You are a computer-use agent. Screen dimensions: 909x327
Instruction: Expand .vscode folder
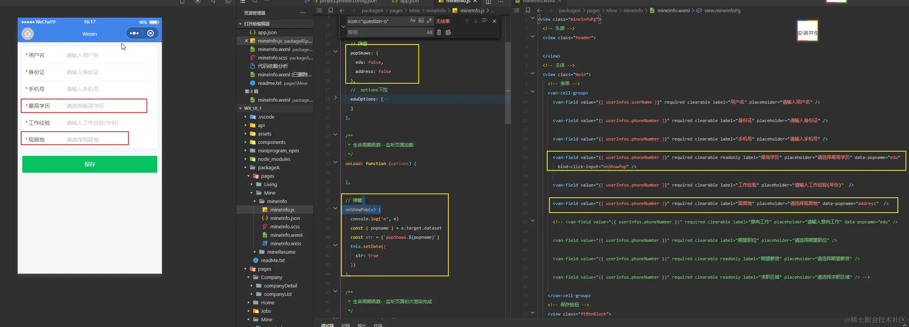pyautogui.click(x=245, y=117)
